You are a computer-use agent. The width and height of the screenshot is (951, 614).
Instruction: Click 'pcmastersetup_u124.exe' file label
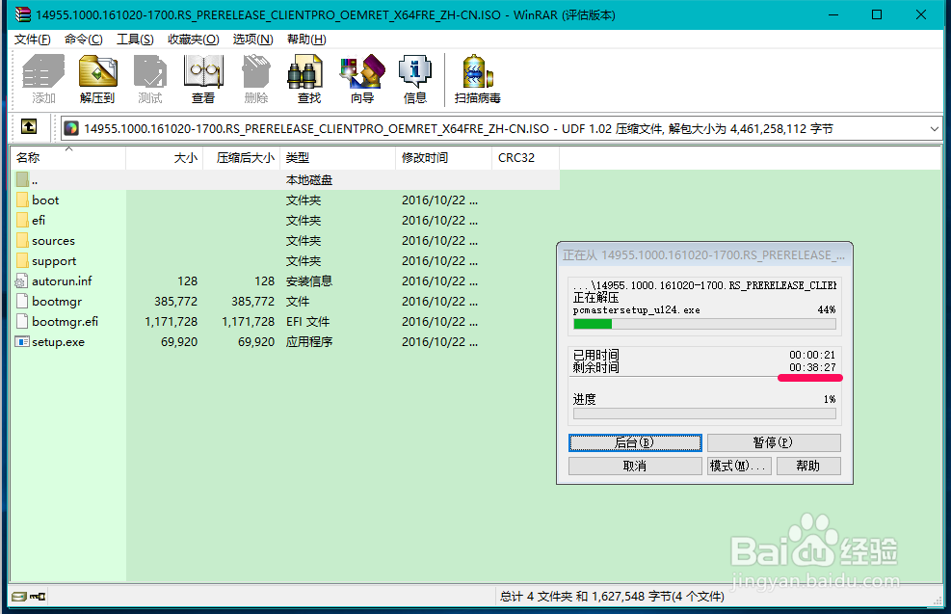636,310
